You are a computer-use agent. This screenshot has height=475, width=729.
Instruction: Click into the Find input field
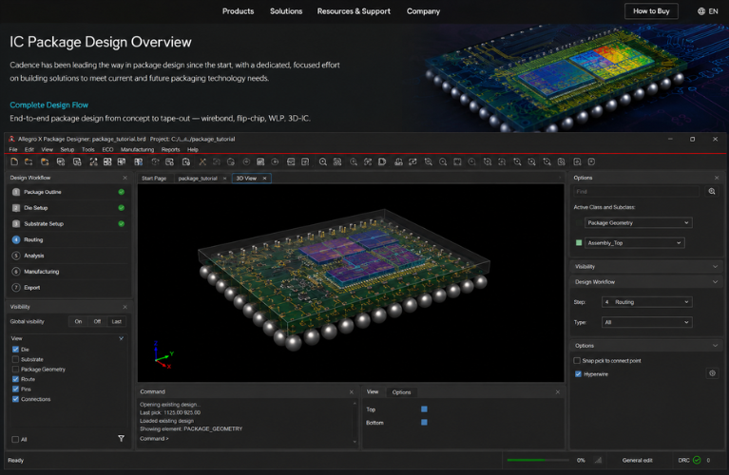pyautogui.click(x=636, y=192)
